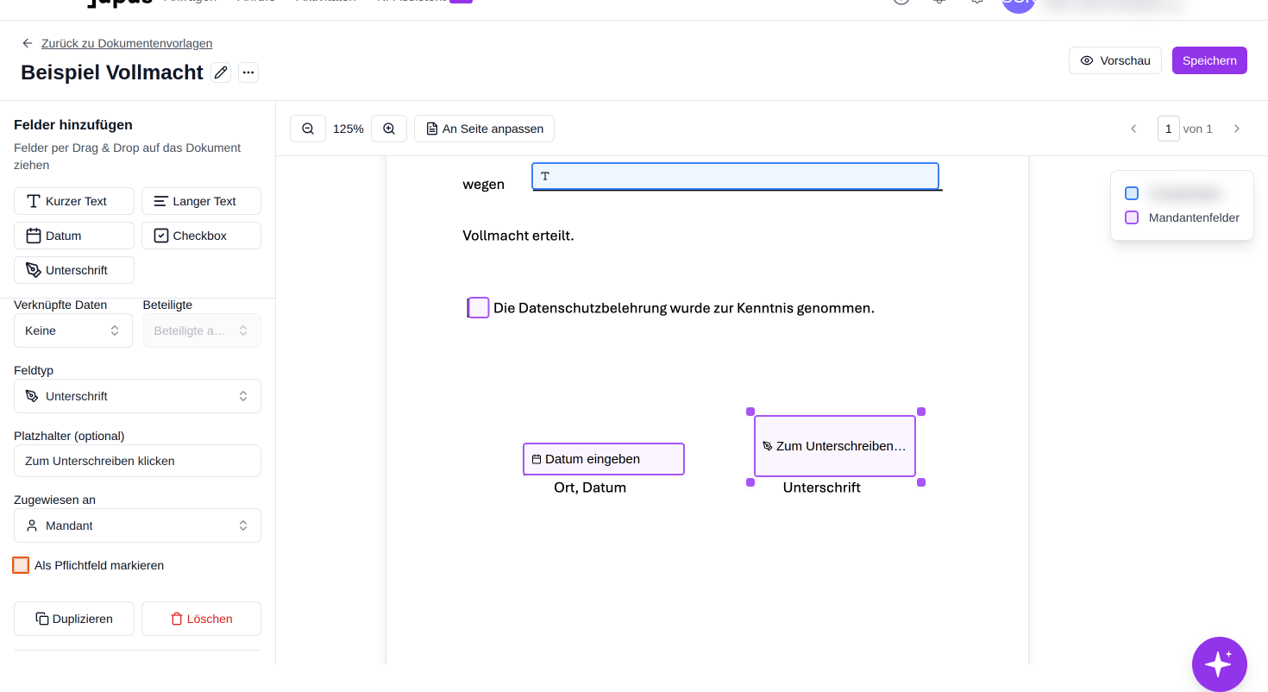
Task: Pick the Datum field in Felder hinzufügen
Action: [74, 236]
